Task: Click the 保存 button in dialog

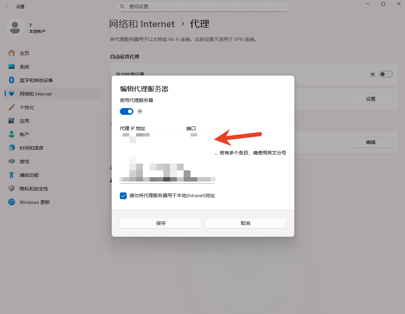Action: [x=161, y=223]
